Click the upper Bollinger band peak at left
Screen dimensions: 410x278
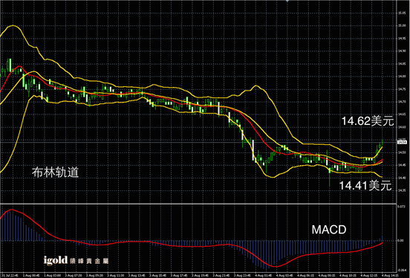point(13,26)
